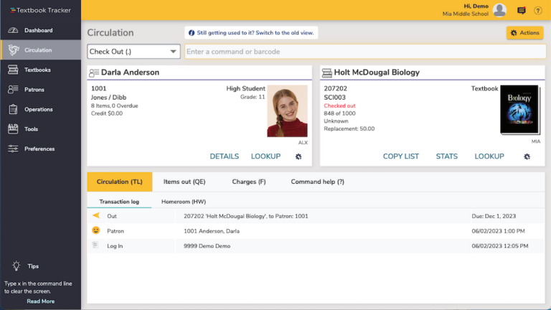551x310 pixels.
Task: Expand the Check Out command dropdown
Action: 133,52
